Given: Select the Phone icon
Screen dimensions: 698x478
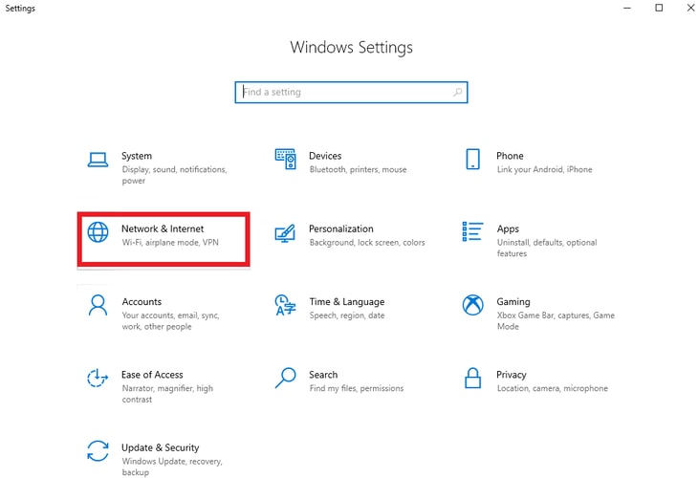Looking at the screenshot, I should [x=472, y=159].
